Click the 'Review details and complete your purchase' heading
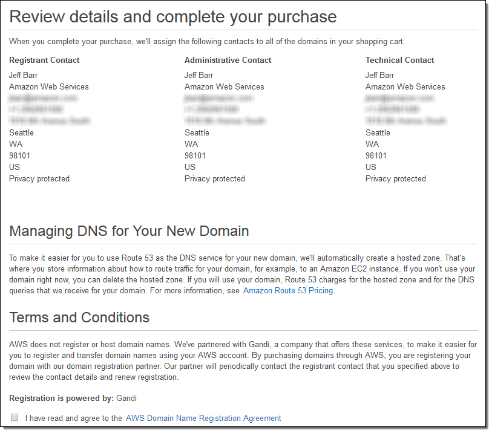Viewport: 492px width, 433px height. pyautogui.click(x=173, y=16)
